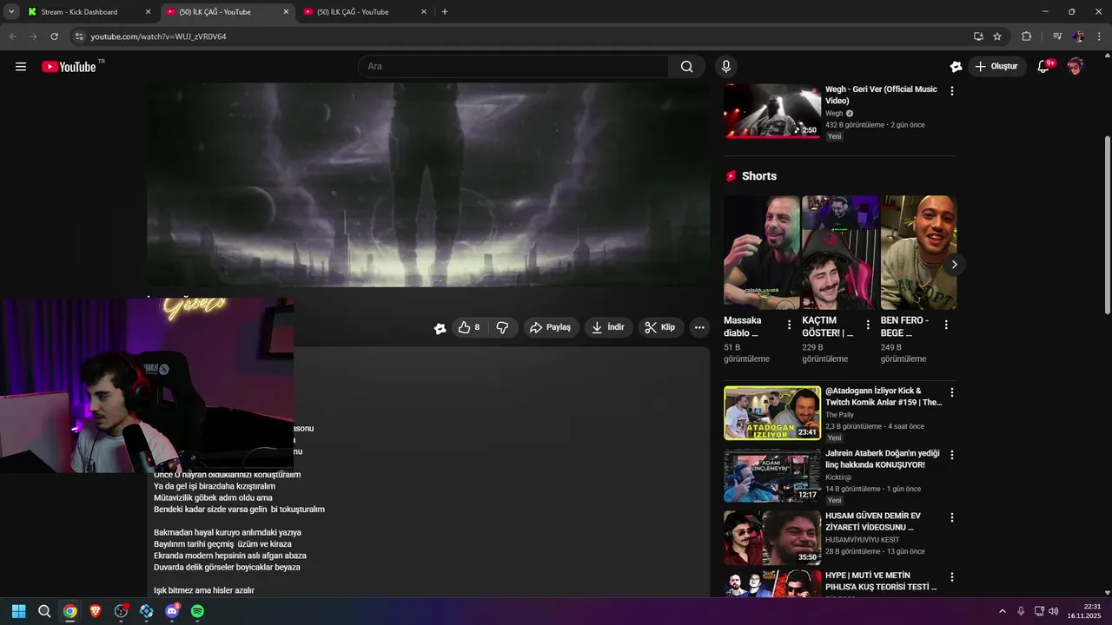
Task: Dislike the video with thumbs down
Action: (x=502, y=327)
